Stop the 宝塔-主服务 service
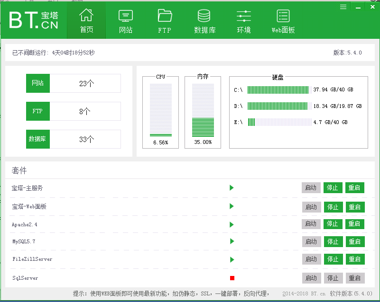Image resolution: width=380 pixels, height=302 pixels. tap(333, 187)
